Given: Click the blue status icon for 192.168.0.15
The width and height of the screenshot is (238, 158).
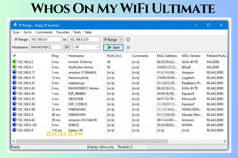Looking at the screenshot, I should coord(14,78).
